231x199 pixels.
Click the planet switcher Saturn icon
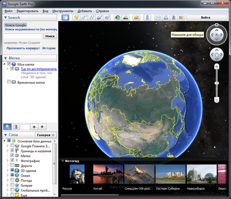point(136,18)
